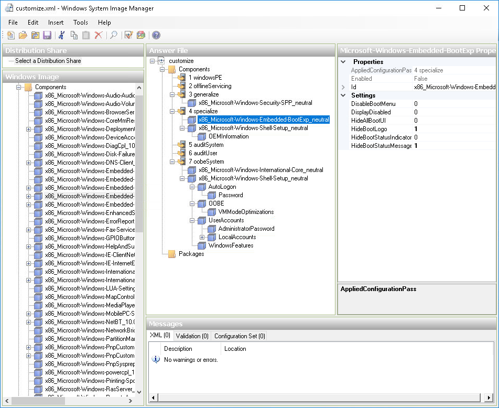The width and height of the screenshot is (499, 408).
Task: Collapse the 4 specialize pass node
Action: coord(172,111)
